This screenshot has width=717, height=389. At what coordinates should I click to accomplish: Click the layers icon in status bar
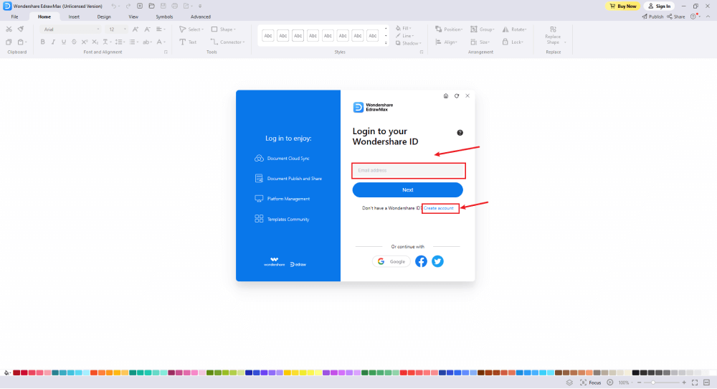569,383
